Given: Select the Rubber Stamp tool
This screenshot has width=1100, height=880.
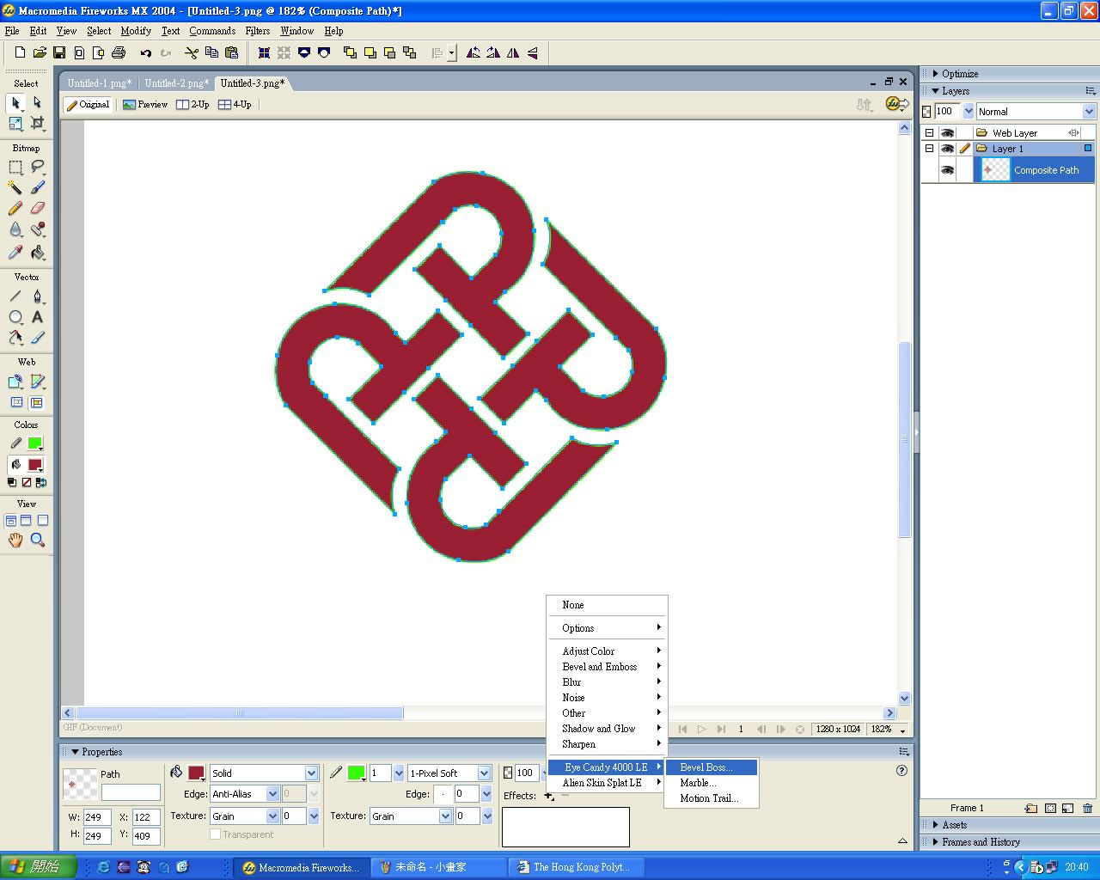Looking at the screenshot, I should (37, 229).
